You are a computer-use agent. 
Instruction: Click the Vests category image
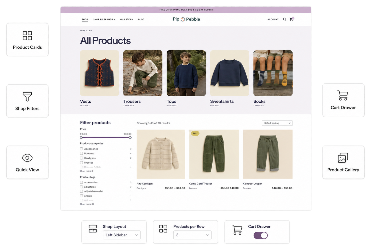coord(99,73)
